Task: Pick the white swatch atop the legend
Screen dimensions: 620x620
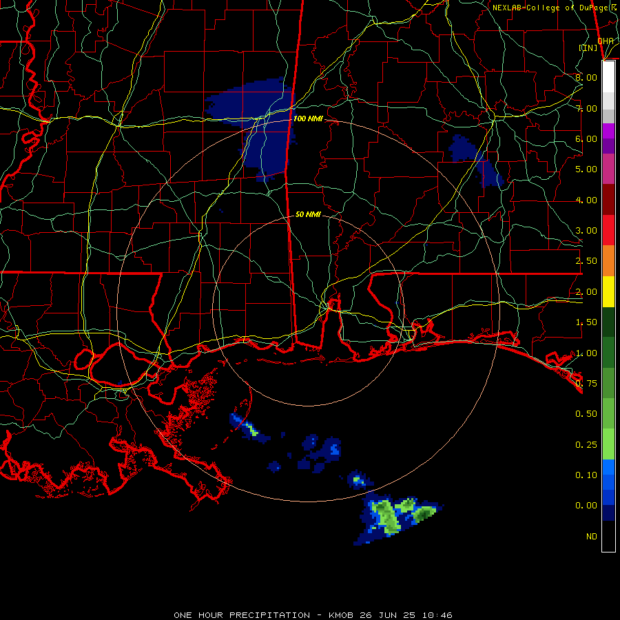Action: click(x=608, y=77)
